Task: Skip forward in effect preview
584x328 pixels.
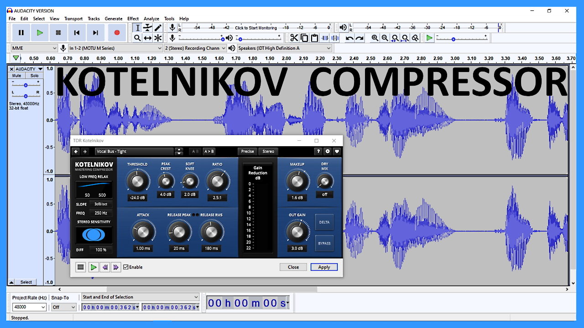Action: [x=116, y=267]
